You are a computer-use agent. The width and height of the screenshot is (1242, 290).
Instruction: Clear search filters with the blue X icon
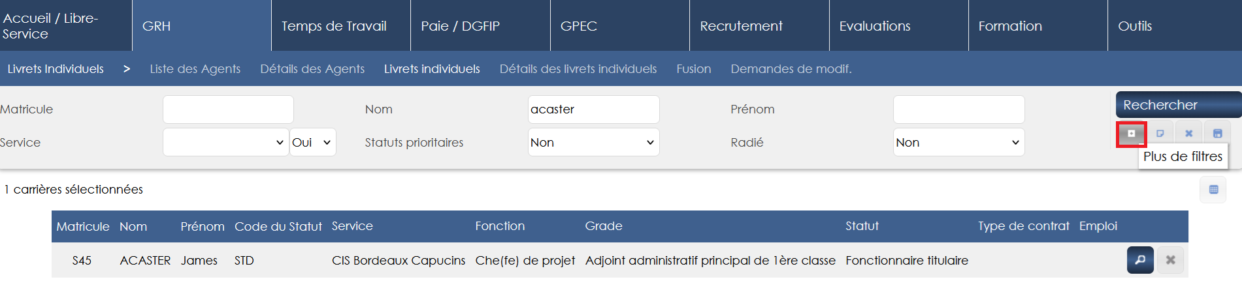tap(1189, 134)
